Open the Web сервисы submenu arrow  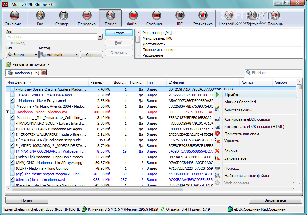[293, 183]
